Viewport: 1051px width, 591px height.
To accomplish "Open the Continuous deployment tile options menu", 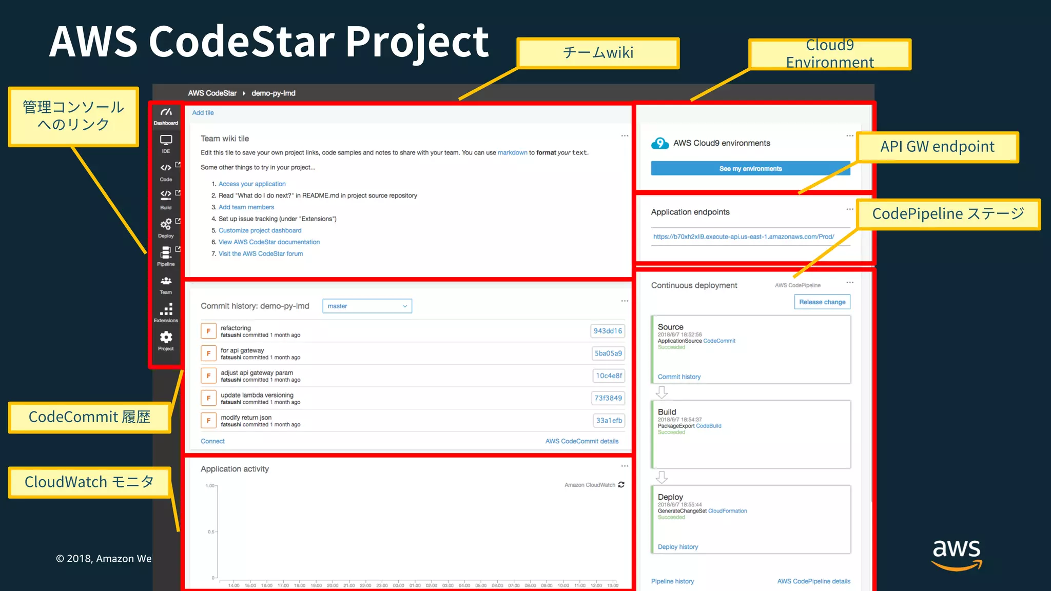I will 850,283.
